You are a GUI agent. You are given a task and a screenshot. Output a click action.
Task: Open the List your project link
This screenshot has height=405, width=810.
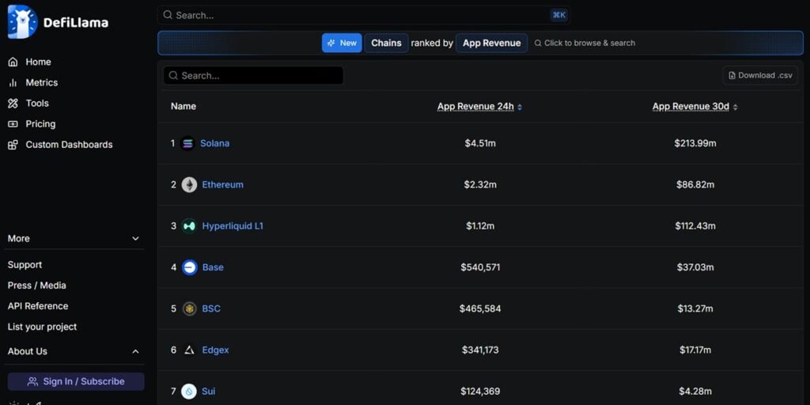(x=42, y=327)
